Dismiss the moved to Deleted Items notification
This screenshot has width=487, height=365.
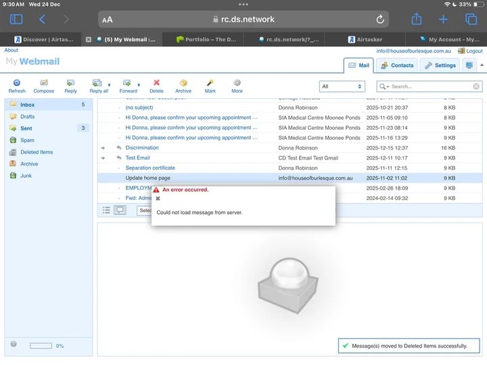tap(409, 346)
